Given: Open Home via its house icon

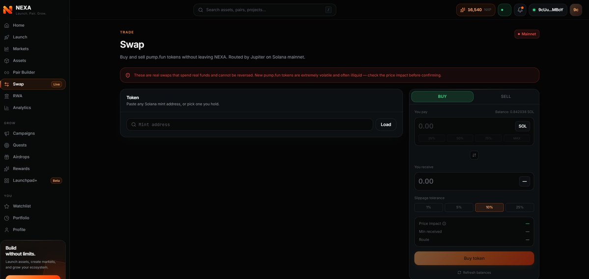Looking at the screenshot, I should point(6,25).
